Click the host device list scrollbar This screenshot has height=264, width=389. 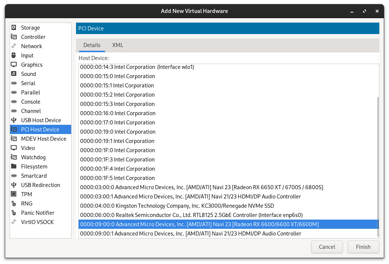click(x=378, y=167)
